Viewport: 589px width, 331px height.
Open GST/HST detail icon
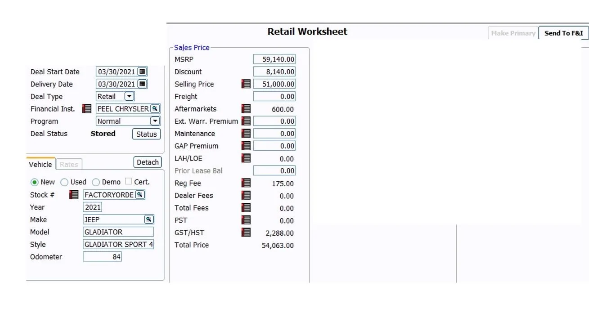pyautogui.click(x=246, y=233)
